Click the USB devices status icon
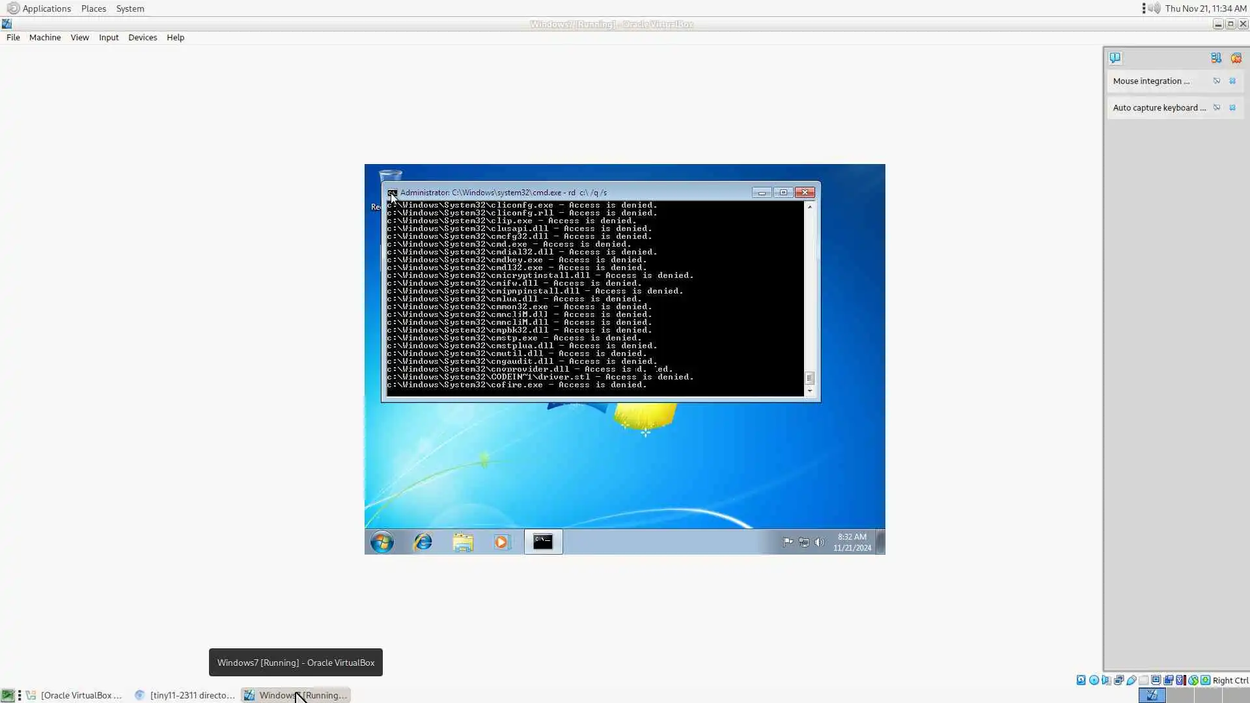Viewport: 1250px width, 703px height. coord(1132,680)
